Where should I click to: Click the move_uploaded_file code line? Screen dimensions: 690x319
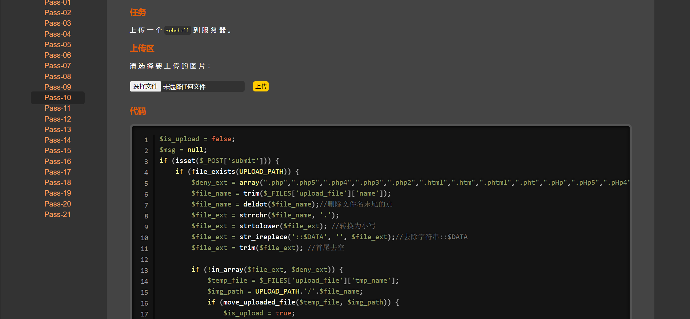coord(303,302)
